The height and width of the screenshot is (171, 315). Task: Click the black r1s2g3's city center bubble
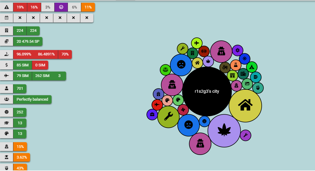[x=207, y=92]
